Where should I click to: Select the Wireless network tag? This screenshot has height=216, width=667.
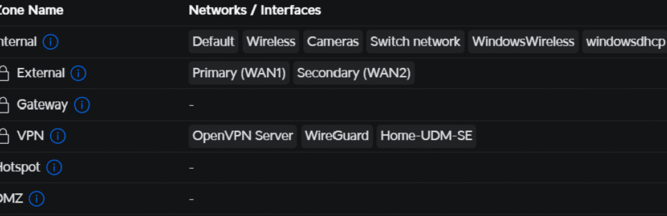tap(271, 41)
